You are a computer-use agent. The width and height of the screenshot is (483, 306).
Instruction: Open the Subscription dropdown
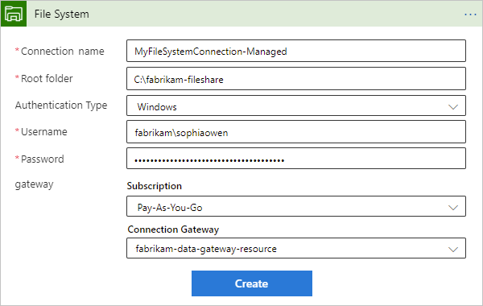click(296, 206)
